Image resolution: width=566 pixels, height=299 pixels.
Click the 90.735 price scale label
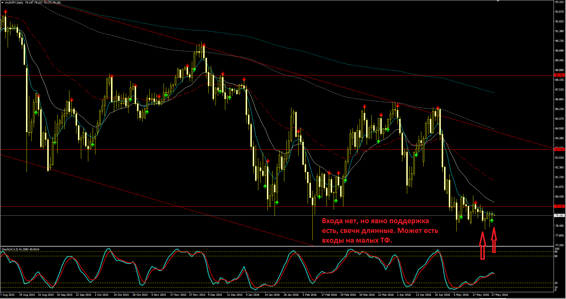(x=560, y=41)
